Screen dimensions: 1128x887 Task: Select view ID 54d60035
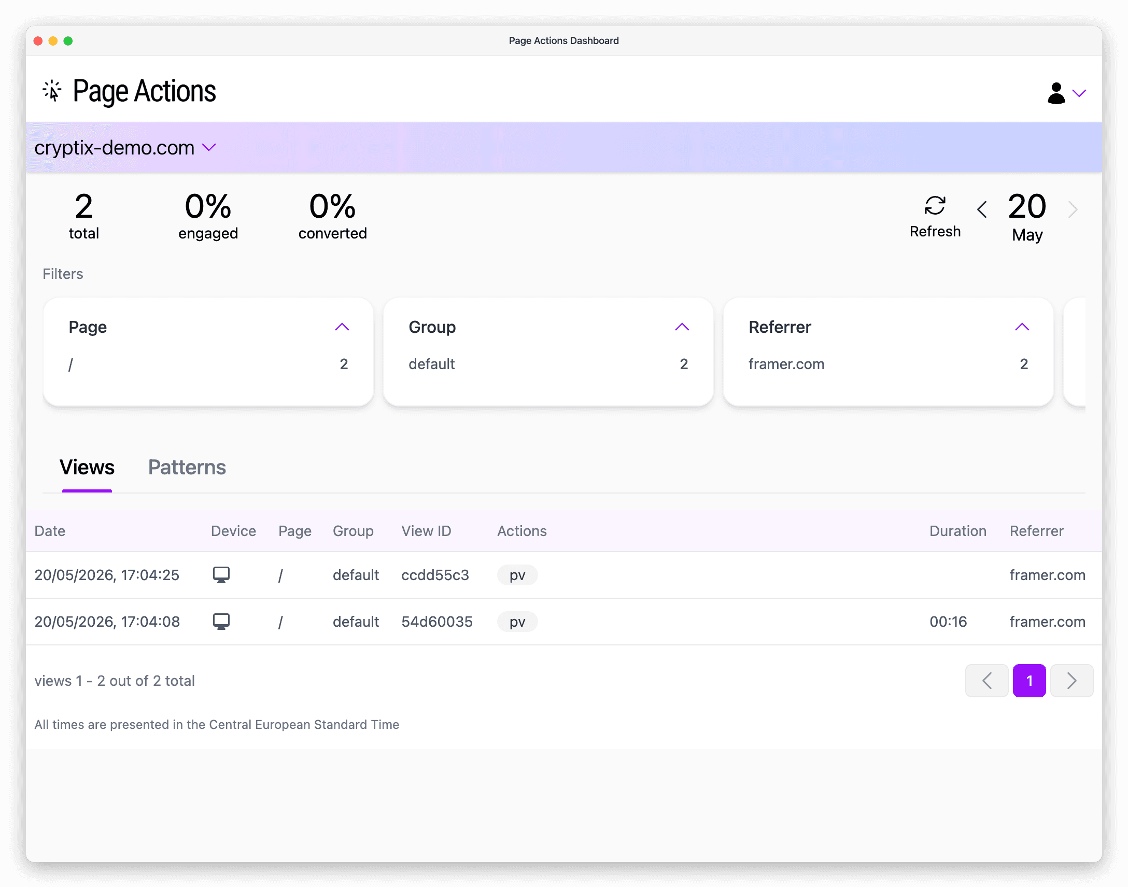(437, 622)
